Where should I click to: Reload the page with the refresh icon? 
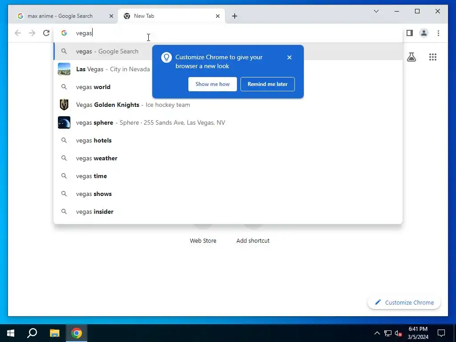[46, 33]
